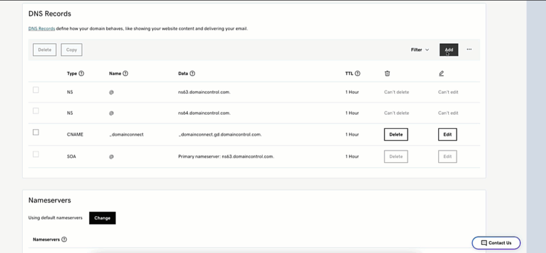Show help for the Nameservers column

[x=64, y=239]
